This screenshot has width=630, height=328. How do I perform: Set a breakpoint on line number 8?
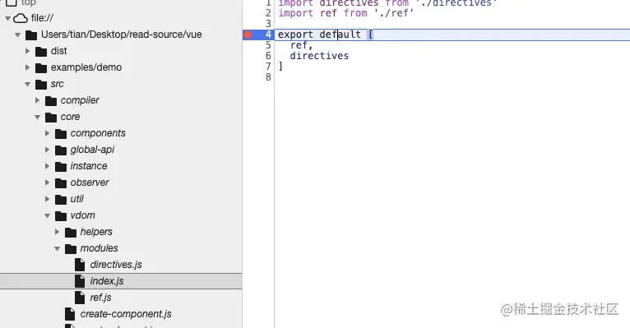(x=268, y=77)
